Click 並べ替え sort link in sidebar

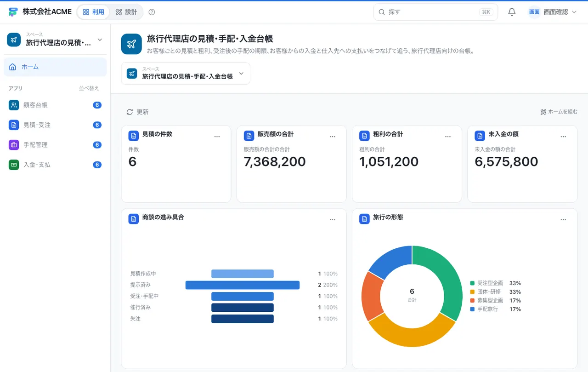89,88
